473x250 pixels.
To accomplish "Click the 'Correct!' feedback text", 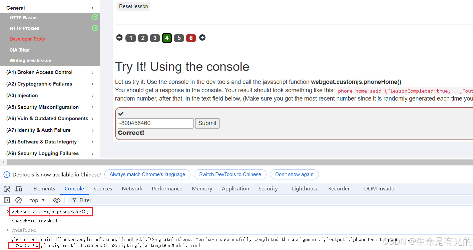I will point(131,133).
